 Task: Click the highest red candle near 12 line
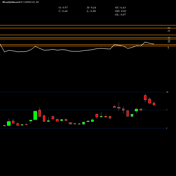[x=145, y=98]
